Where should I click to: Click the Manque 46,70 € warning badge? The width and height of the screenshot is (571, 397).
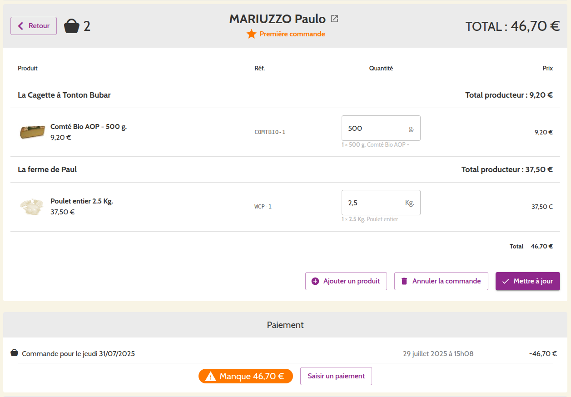pyautogui.click(x=245, y=376)
